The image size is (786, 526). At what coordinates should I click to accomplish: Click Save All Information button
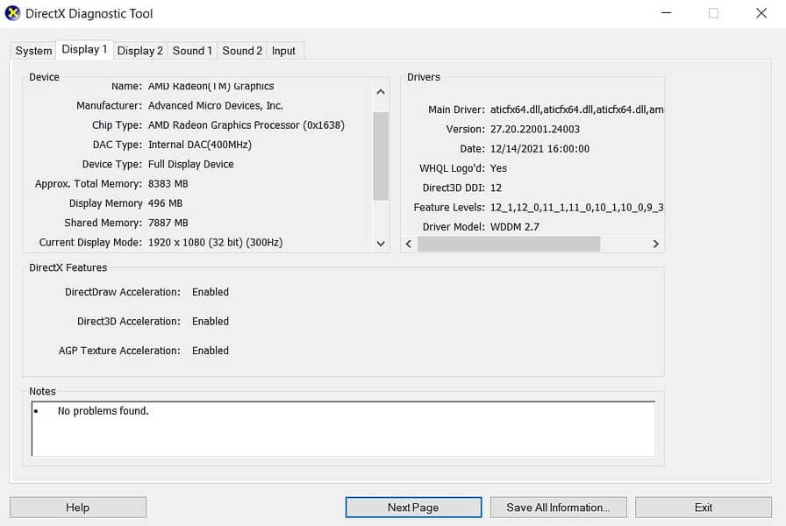pos(557,508)
